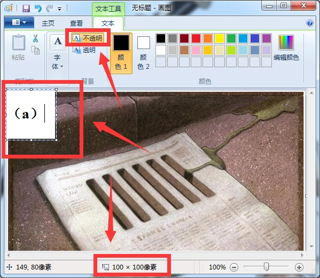
Task: Click the 149, 80像素 cursor position readout
Action: coord(34,267)
